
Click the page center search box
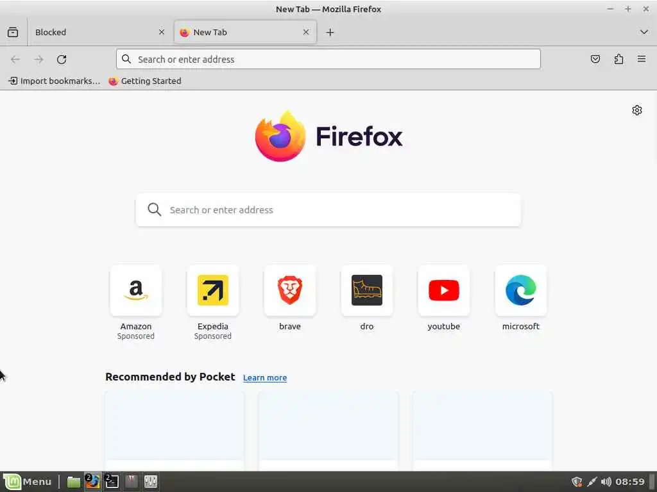point(328,209)
